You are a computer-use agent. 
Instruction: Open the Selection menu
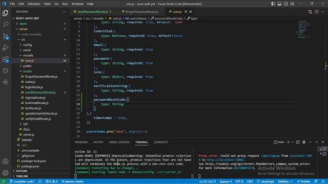coord(34,4)
